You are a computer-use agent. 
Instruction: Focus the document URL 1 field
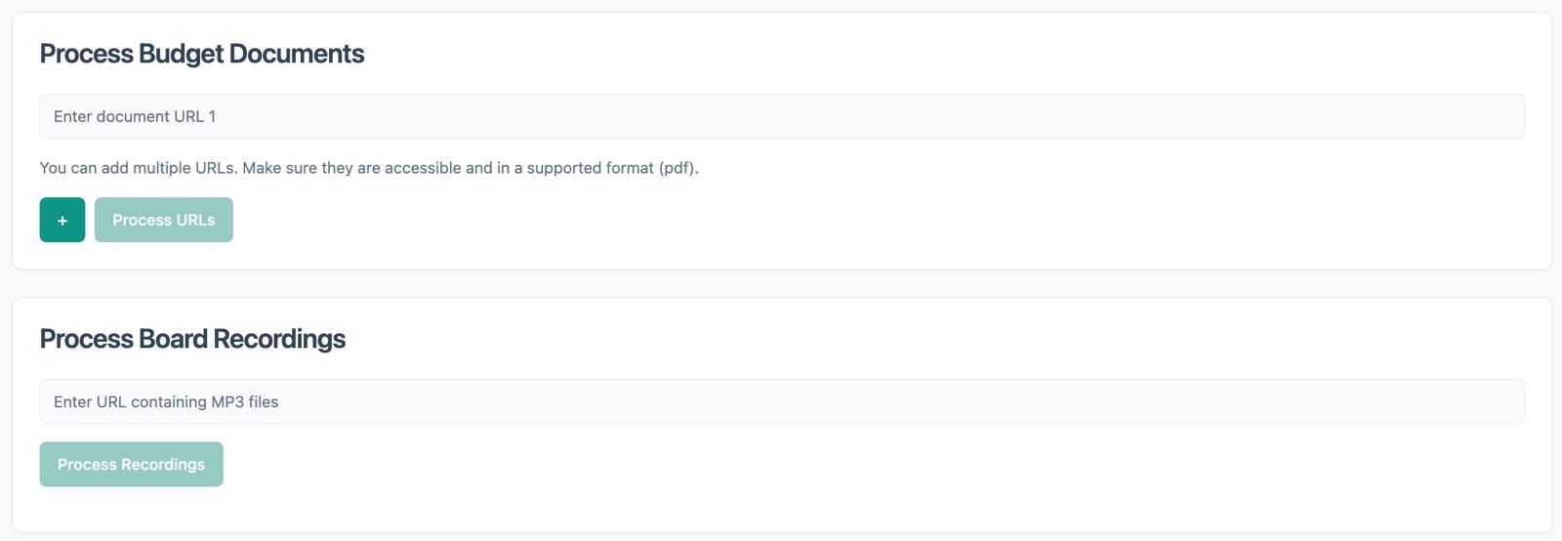[782, 116]
